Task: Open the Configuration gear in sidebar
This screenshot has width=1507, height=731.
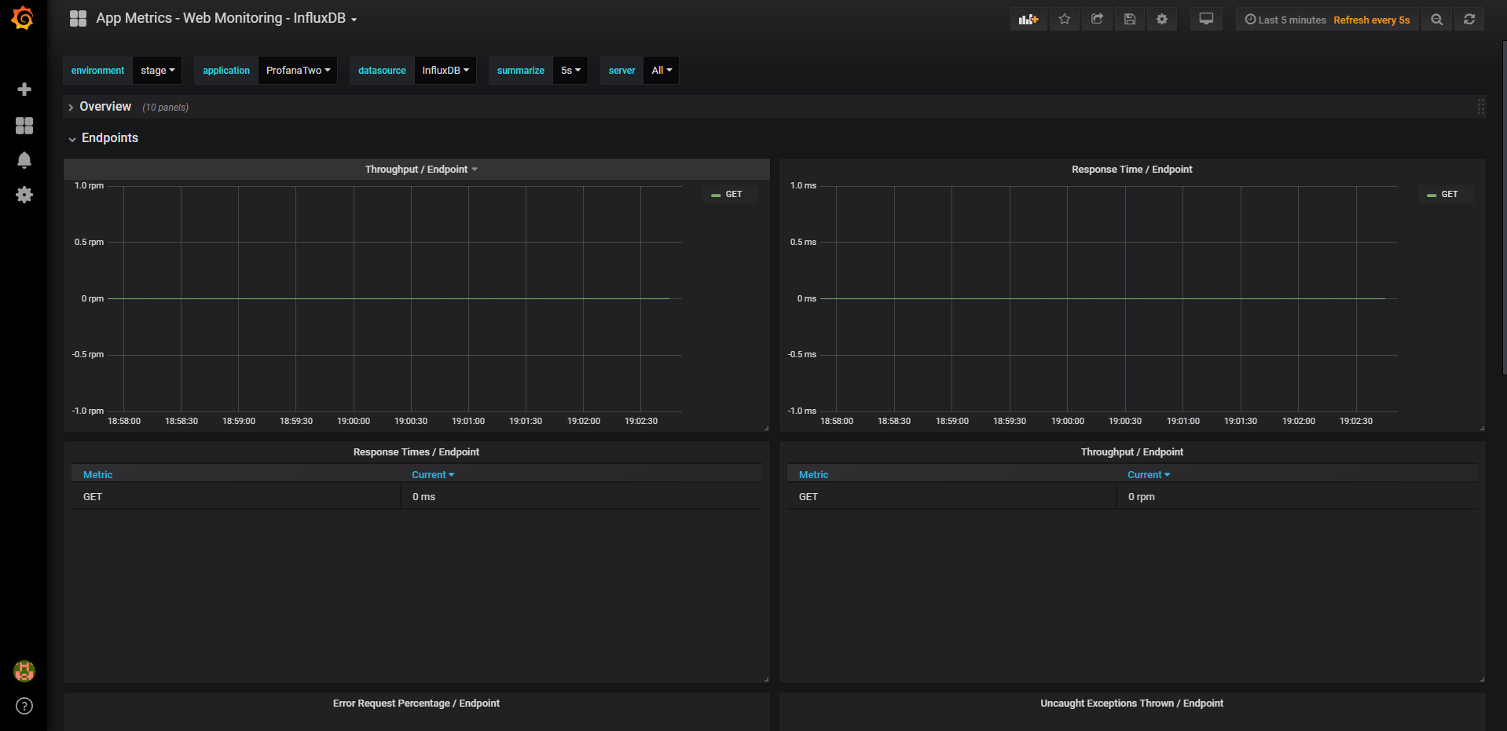Action: [x=24, y=195]
